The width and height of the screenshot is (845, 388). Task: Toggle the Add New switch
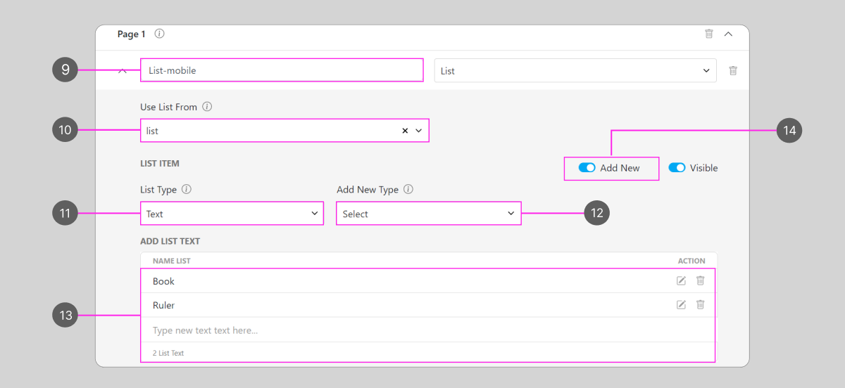[587, 168]
